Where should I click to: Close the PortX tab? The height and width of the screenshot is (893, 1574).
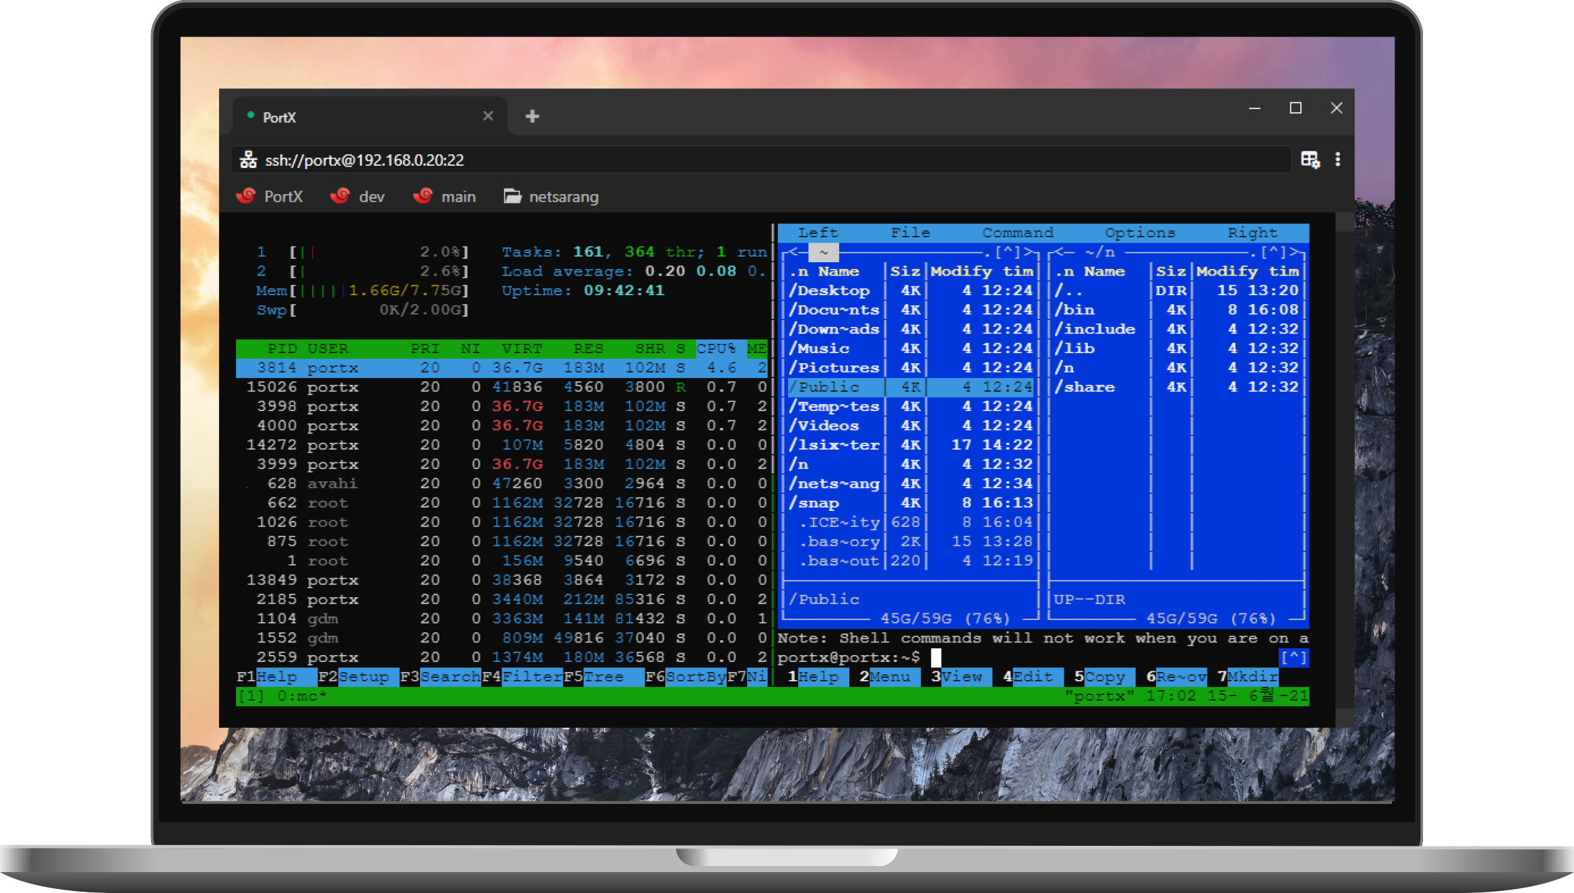click(488, 116)
